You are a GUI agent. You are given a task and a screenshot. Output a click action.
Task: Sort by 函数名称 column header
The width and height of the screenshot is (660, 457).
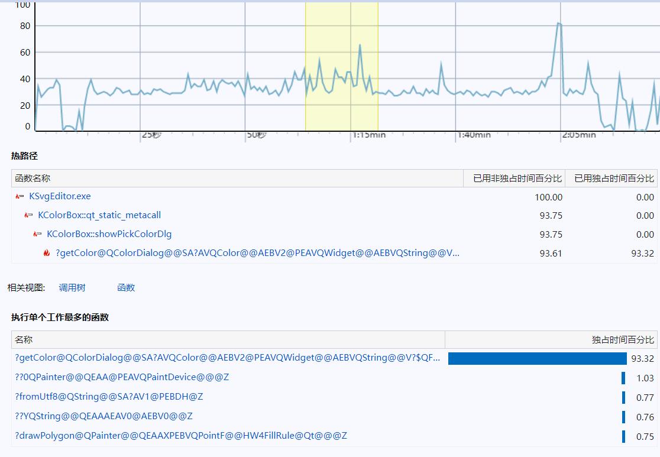click(237, 179)
